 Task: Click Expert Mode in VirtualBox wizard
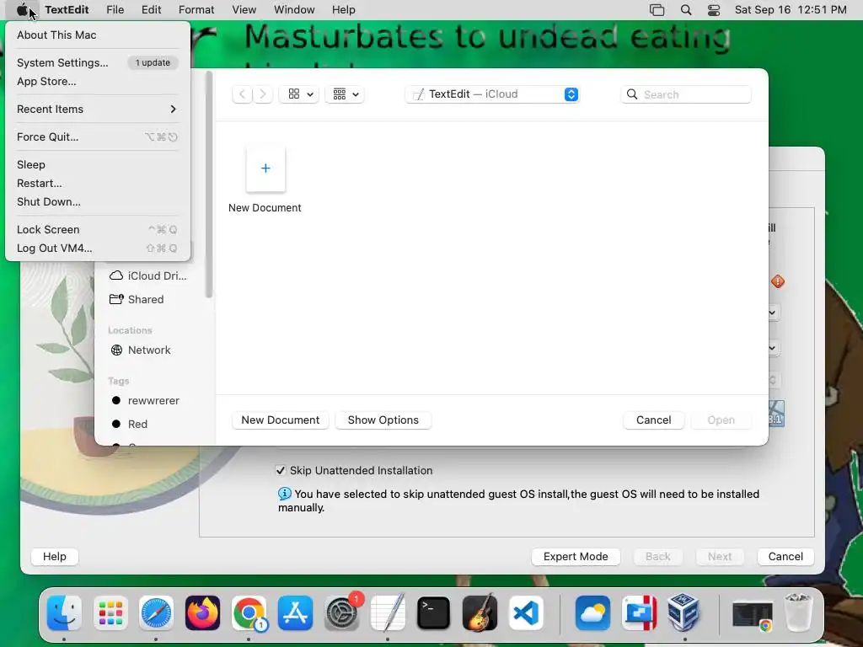576,556
